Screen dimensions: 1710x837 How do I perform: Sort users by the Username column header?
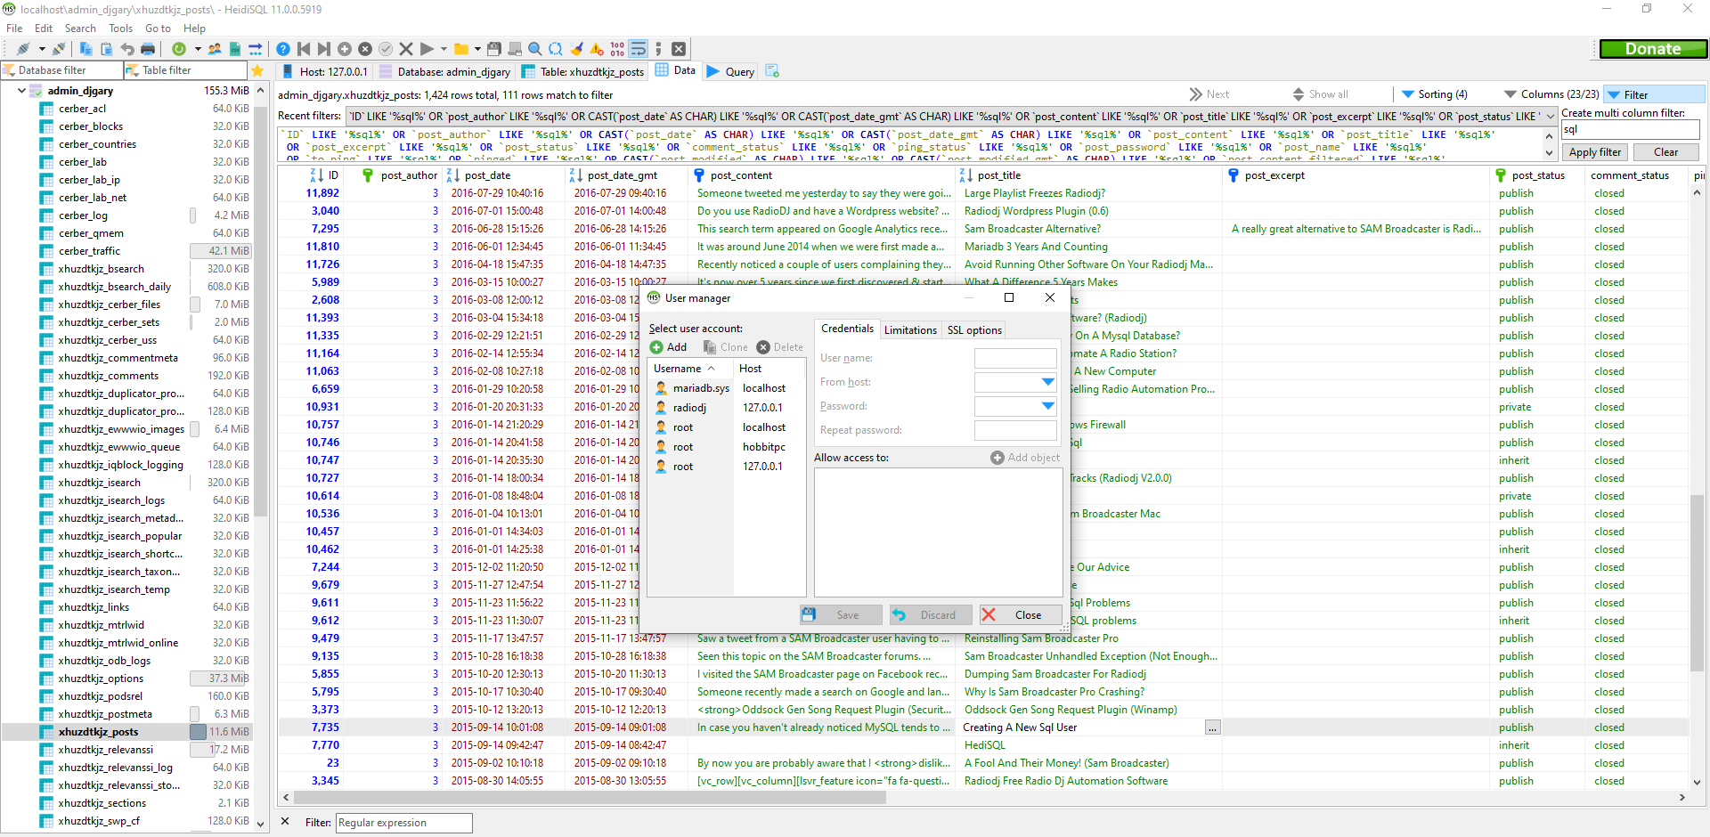[x=689, y=369]
